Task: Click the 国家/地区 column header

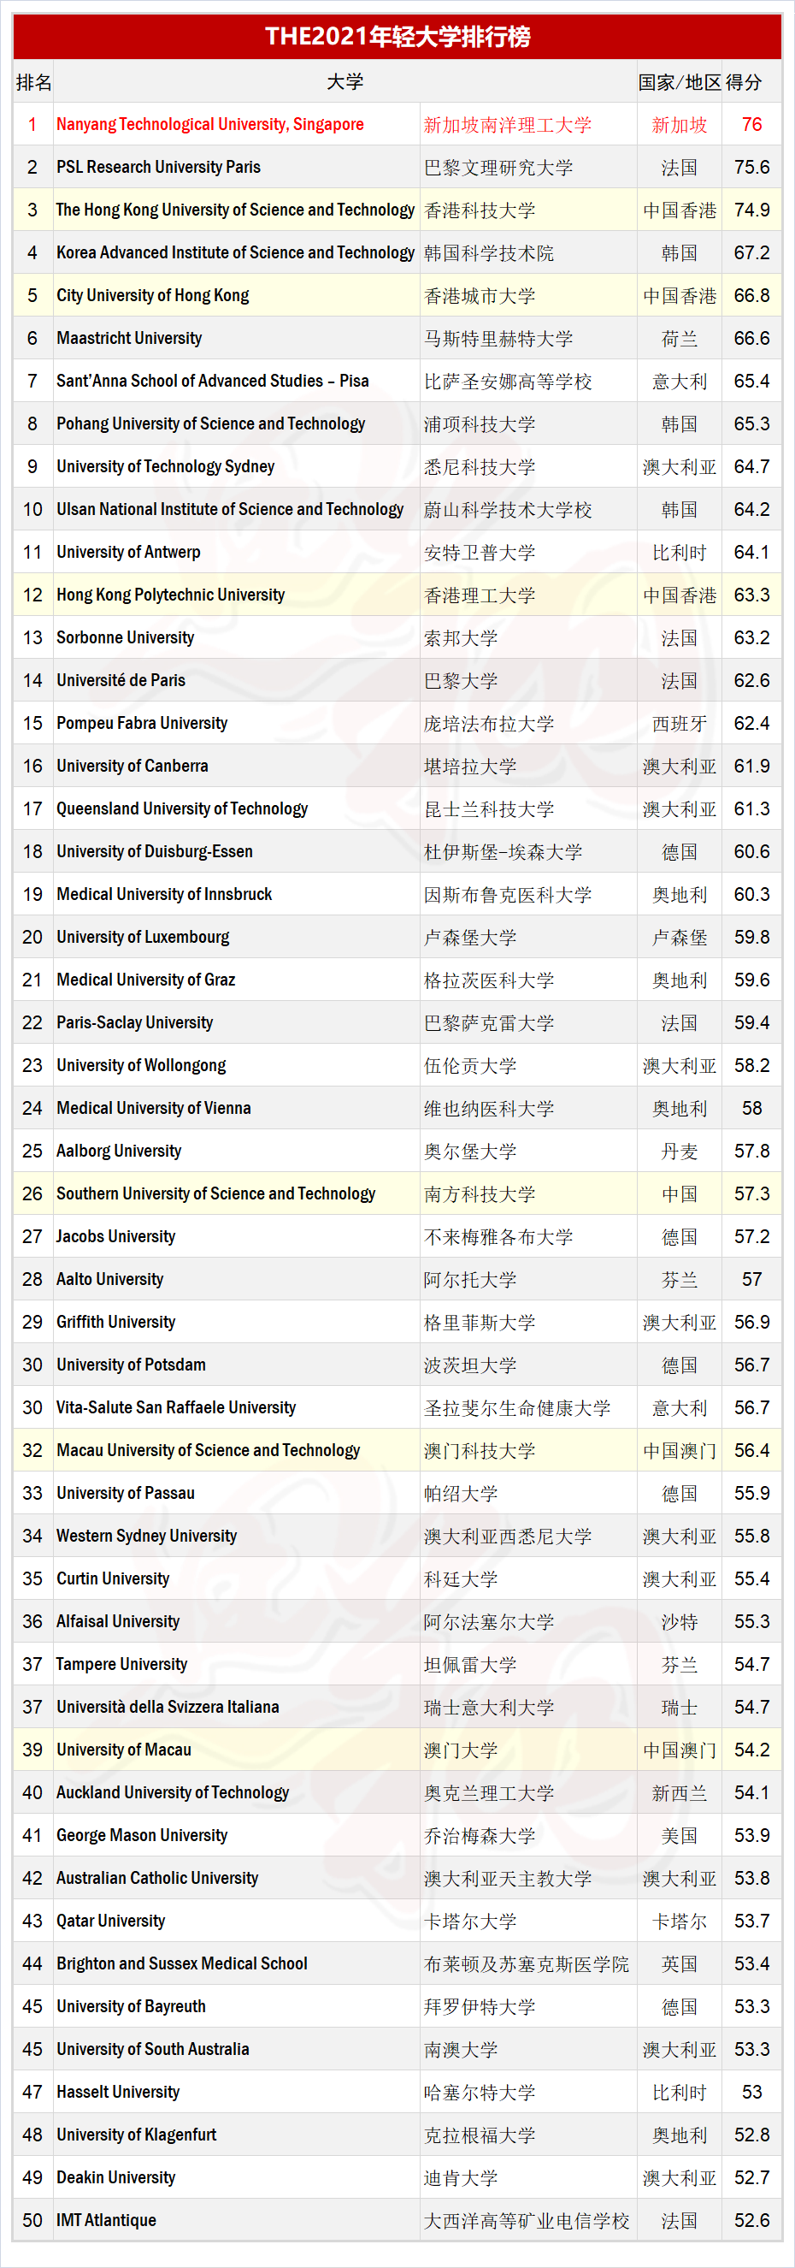Action: [x=679, y=82]
